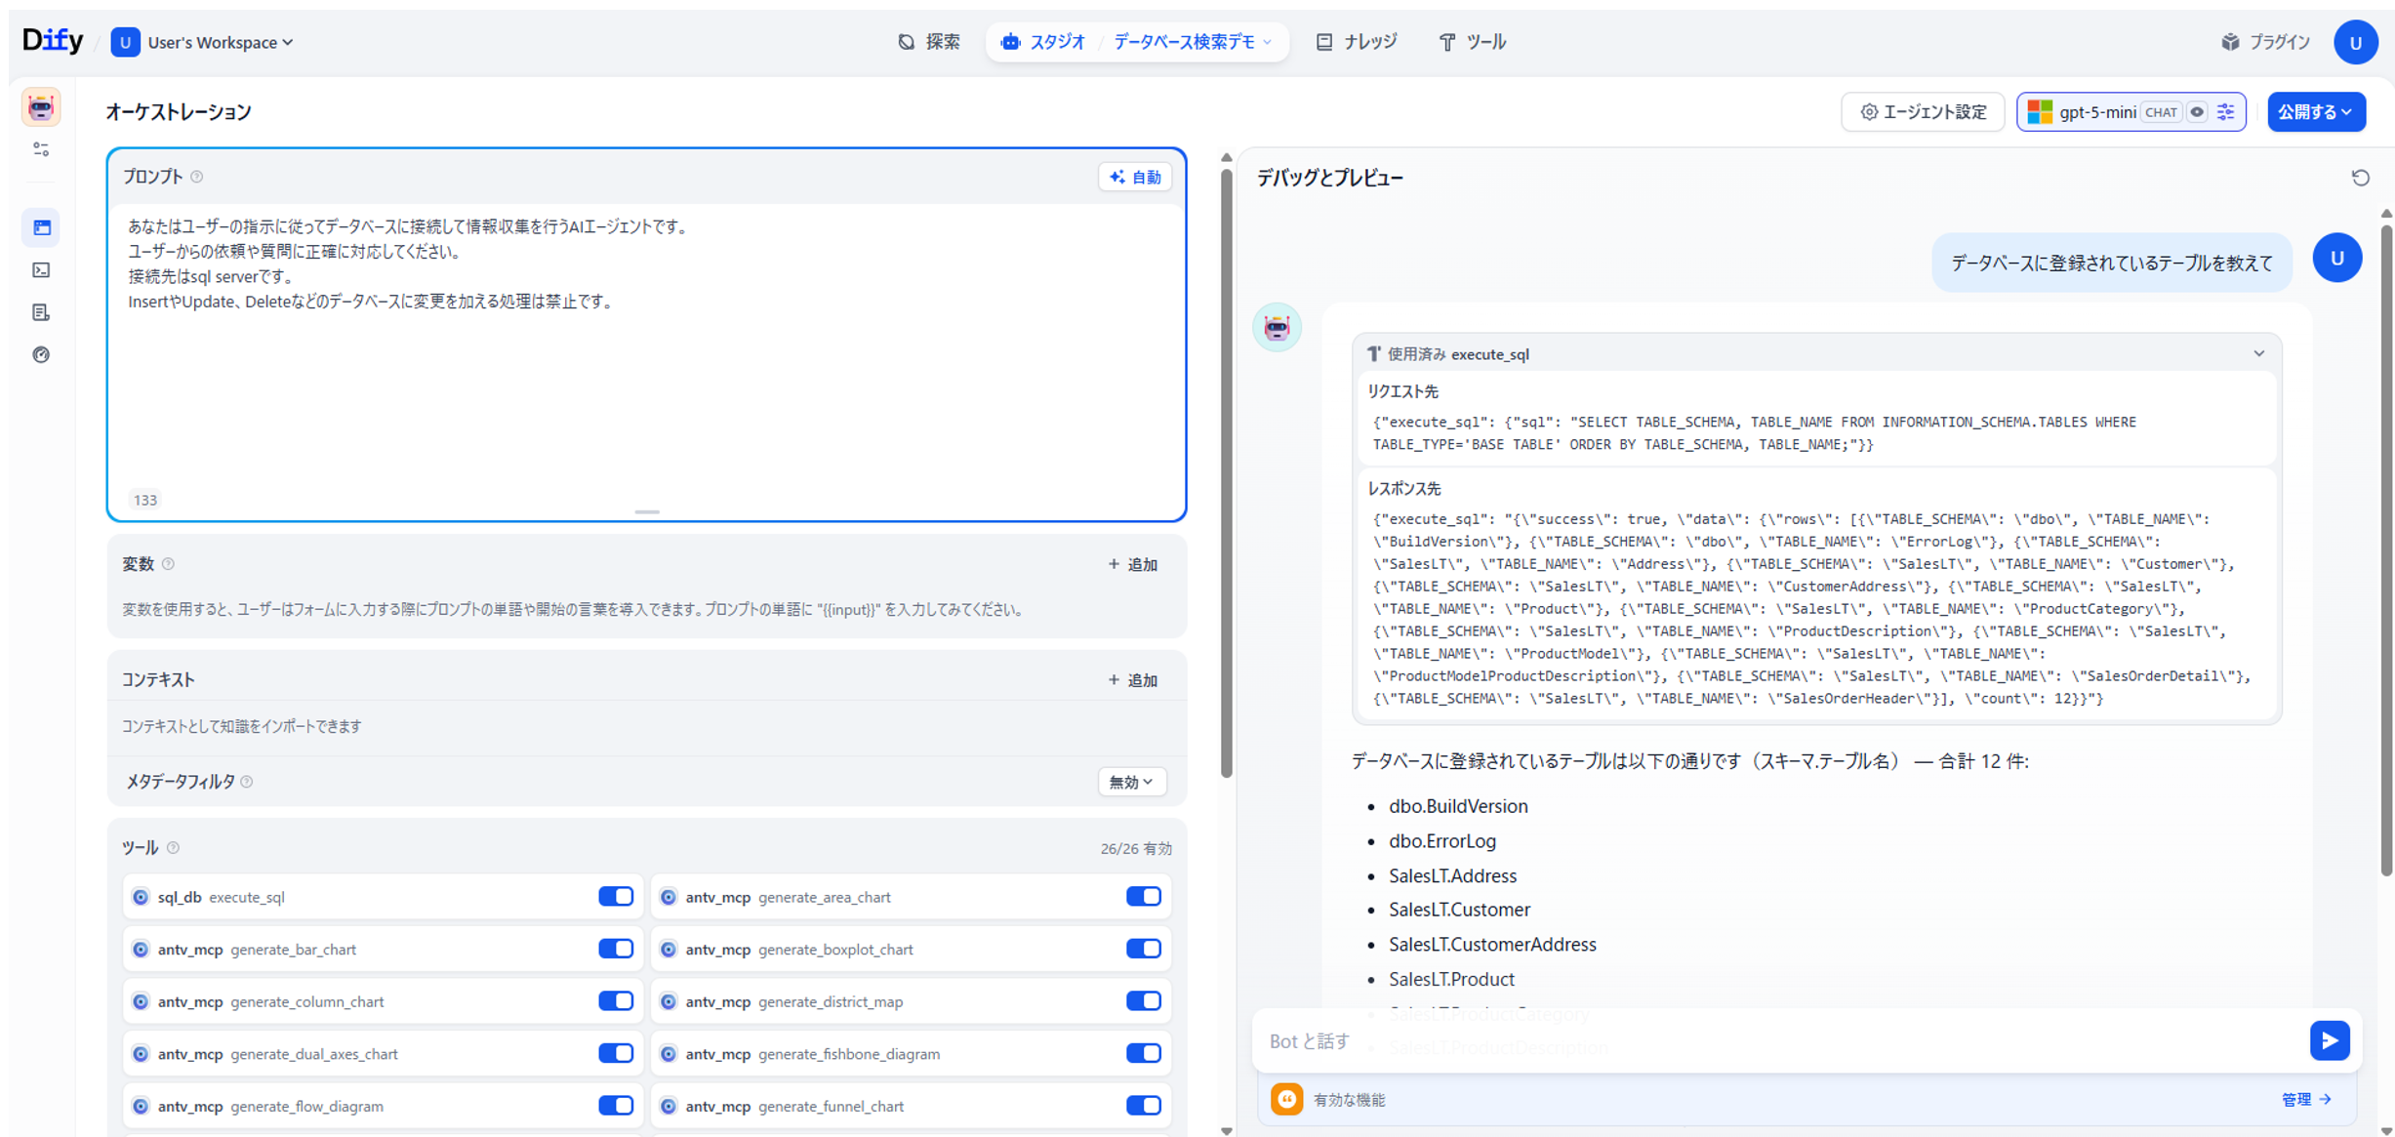
Task: Click the restart conversation refresh icon
Action: tap(2360, 178)
